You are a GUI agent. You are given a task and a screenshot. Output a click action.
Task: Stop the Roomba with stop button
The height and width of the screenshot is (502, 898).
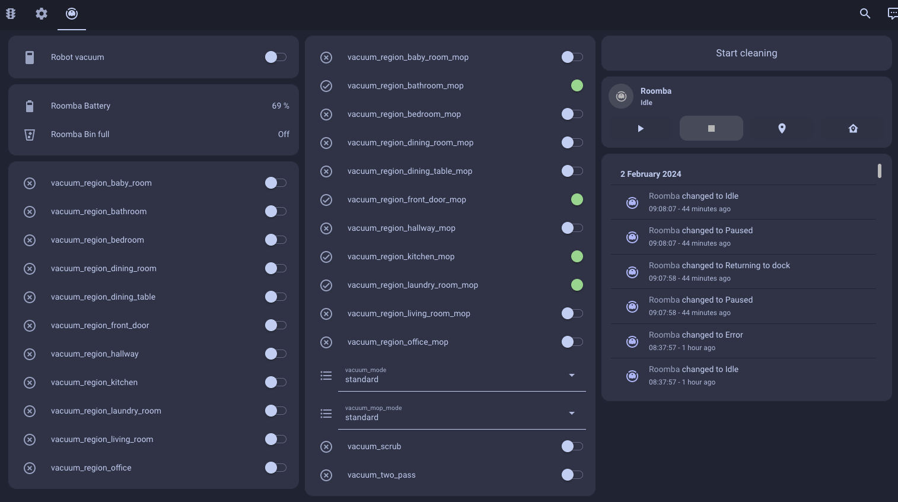(x=711, y=128)
